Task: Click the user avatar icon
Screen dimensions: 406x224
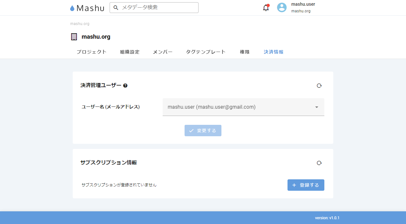Action: tap(282, 8)
